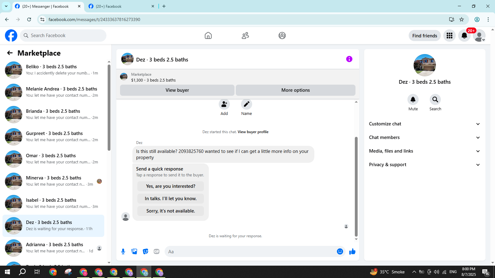Click the Find friends button
495x278 pixels.
pyautogui.click(x=425, y=36)
